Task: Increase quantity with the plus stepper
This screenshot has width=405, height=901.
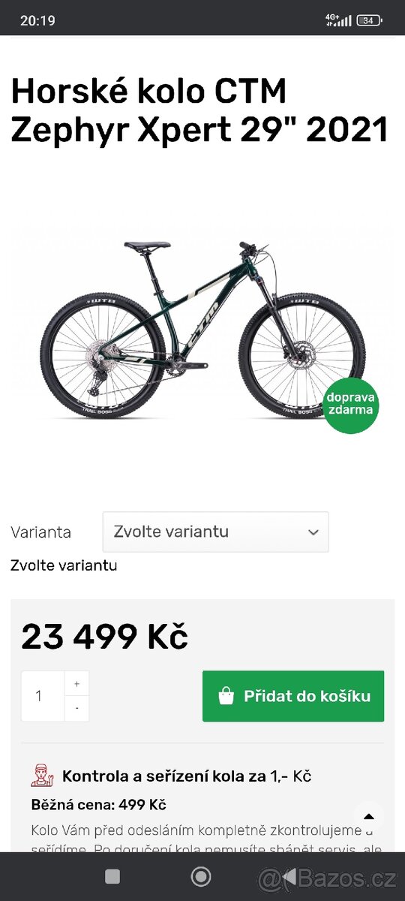Action: pyautogui.click(x=76, y=683)
